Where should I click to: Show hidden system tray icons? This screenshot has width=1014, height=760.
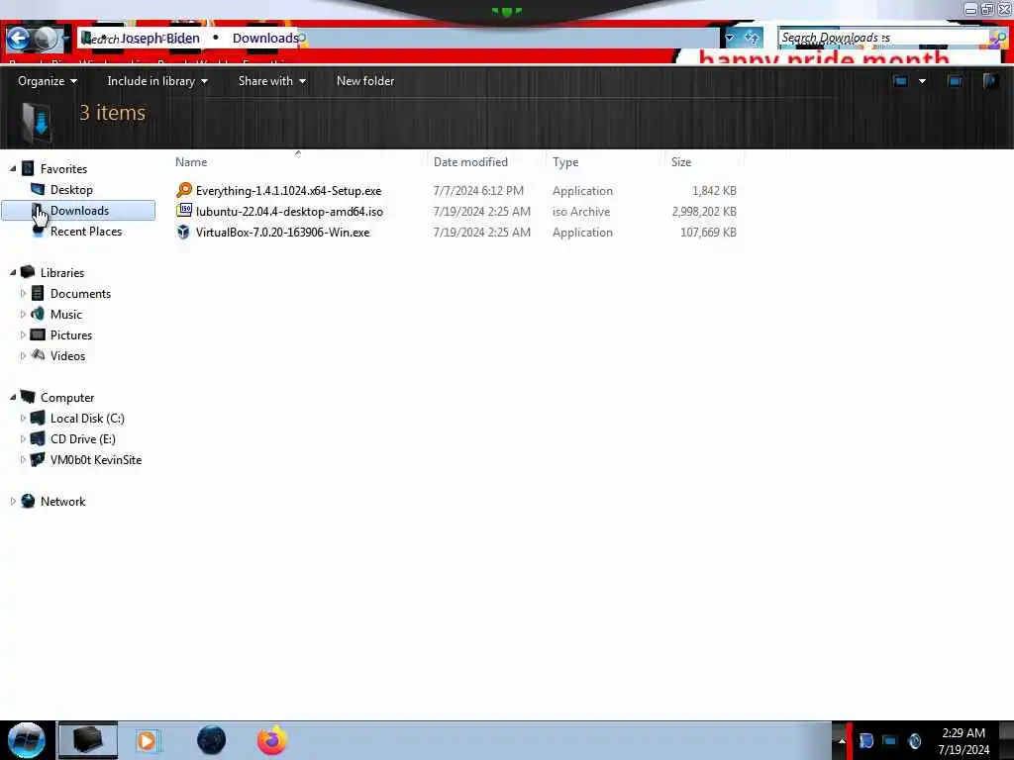(x=842, y=740)
